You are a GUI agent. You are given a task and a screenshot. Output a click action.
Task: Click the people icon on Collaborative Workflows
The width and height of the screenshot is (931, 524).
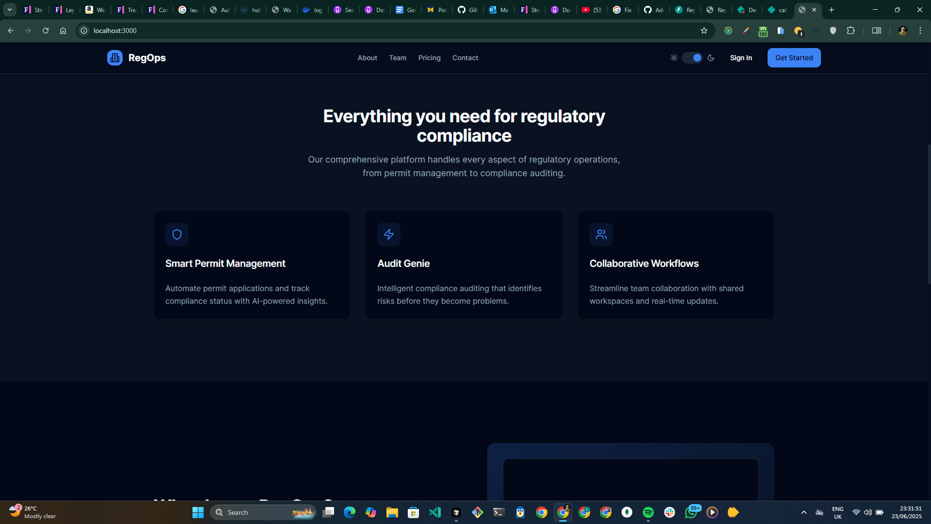coord(601,234)
